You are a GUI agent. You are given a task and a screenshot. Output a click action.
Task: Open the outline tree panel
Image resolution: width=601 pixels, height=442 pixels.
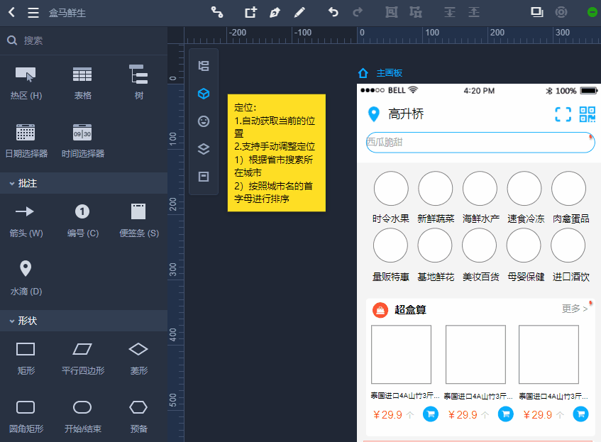click(204, 66)
